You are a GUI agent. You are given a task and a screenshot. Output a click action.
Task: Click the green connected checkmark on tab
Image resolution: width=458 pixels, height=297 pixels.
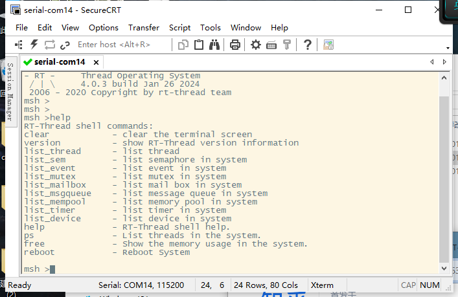(x=27, y=62)
